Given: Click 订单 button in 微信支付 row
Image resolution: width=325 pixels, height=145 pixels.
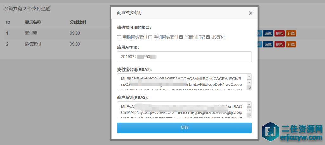Looking at the screenshot, I should tap(291, 44).
